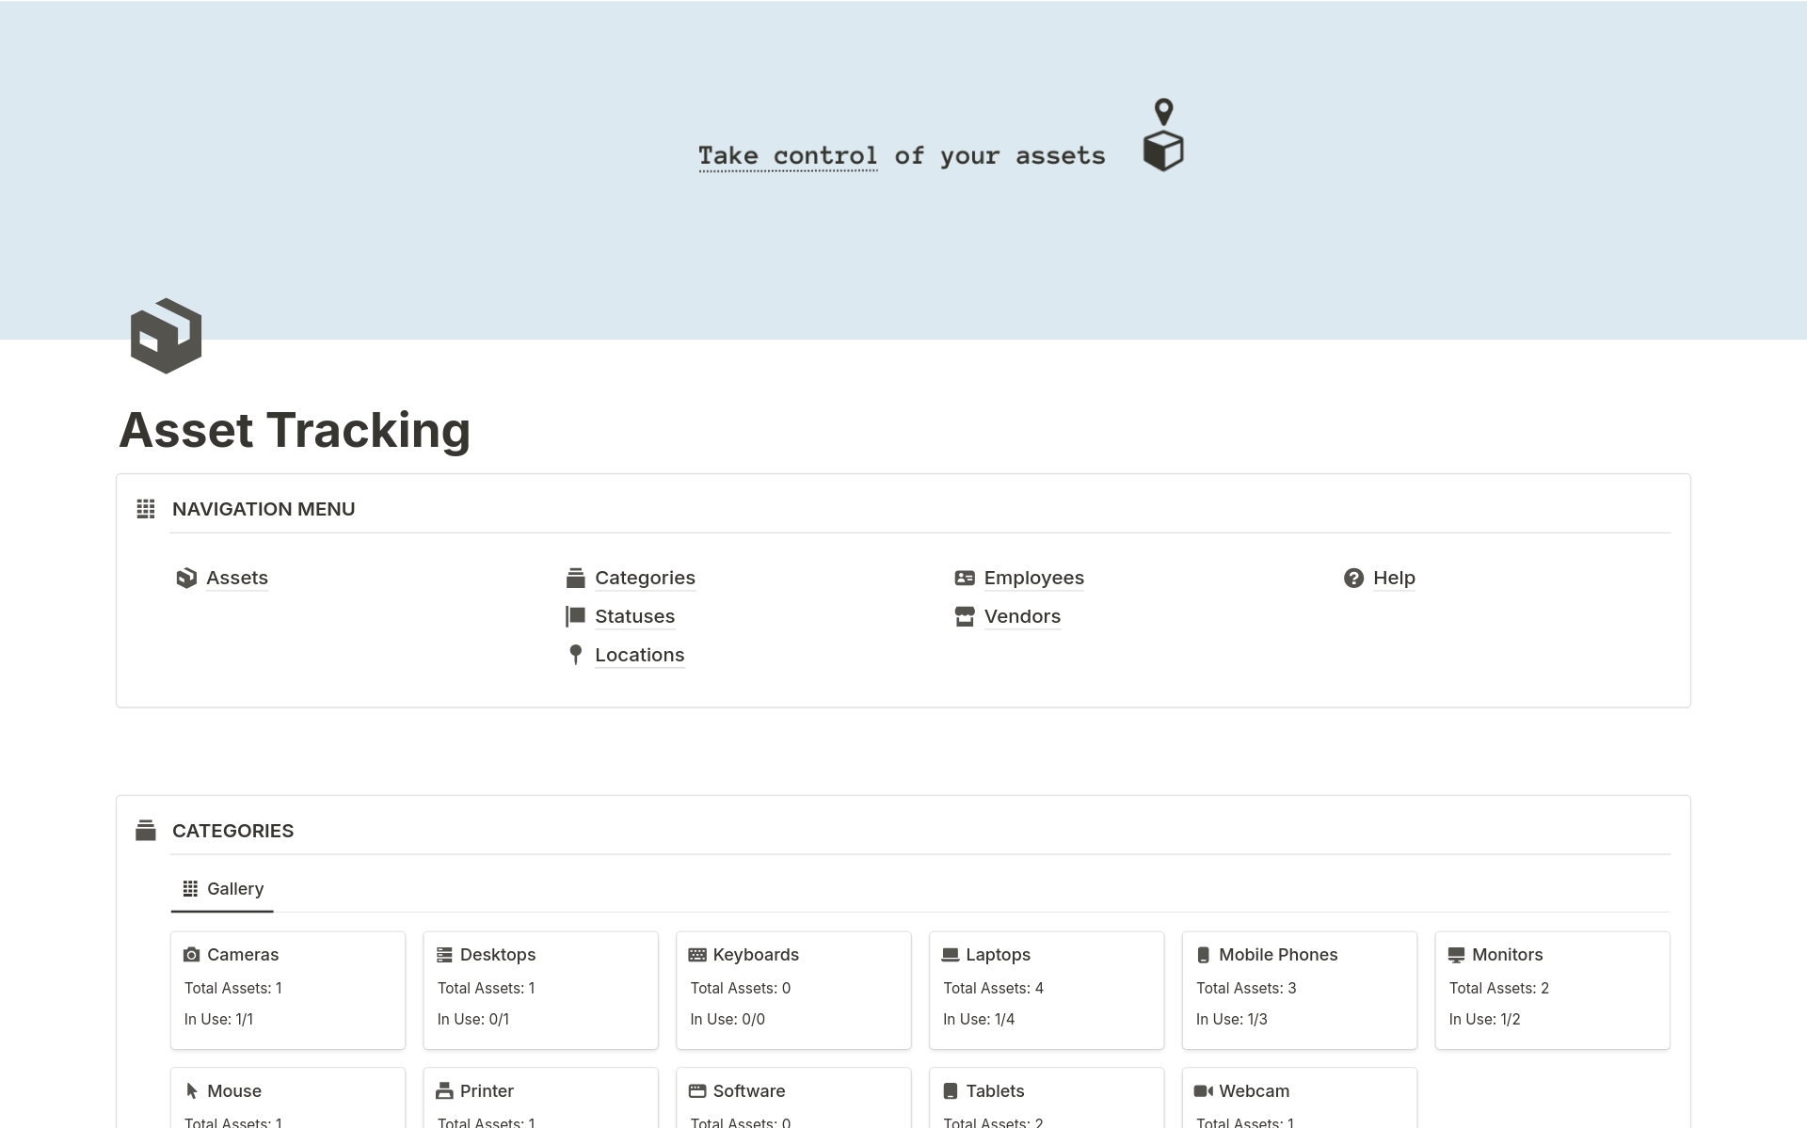
Task: Click the Asset Tracking page logo icon
Action: coord(165,335)
